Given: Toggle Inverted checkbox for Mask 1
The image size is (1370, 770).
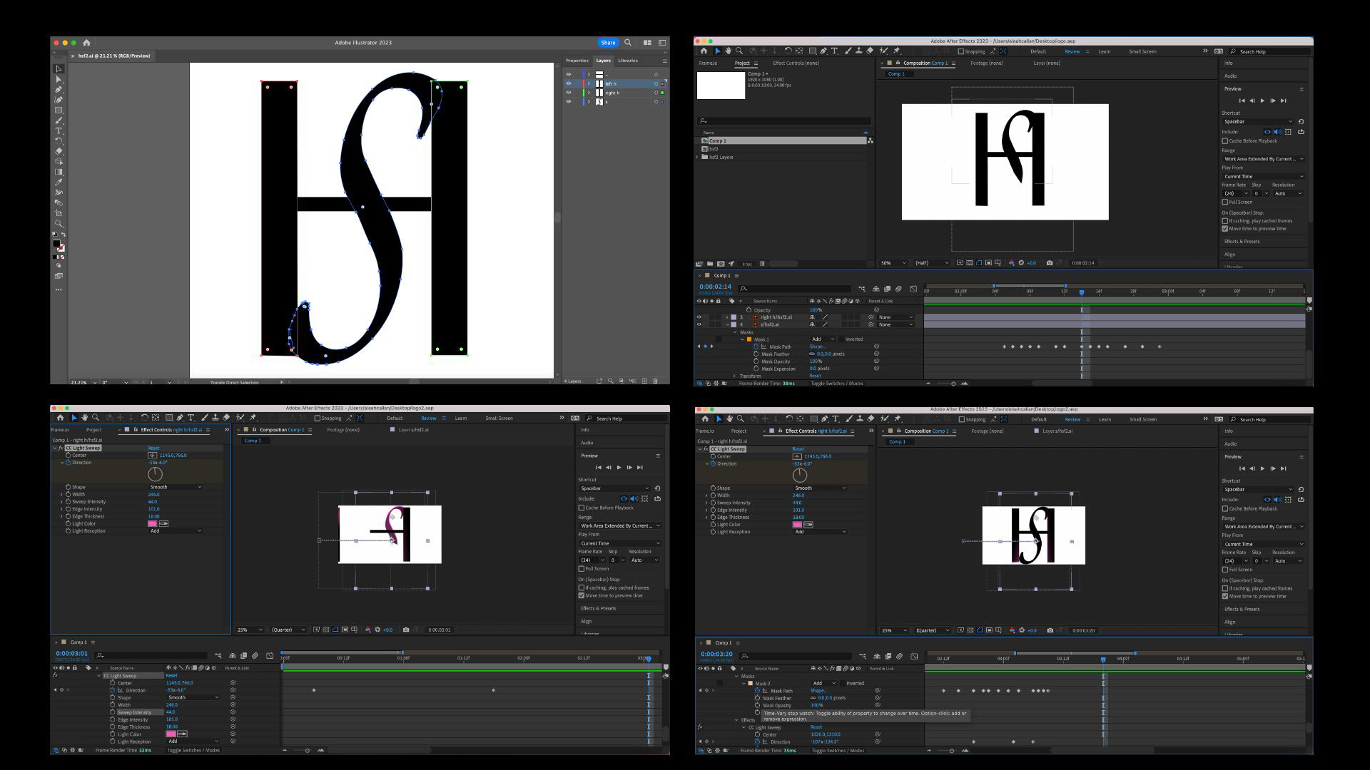Looking at the screenshot, I should point(841,339).
